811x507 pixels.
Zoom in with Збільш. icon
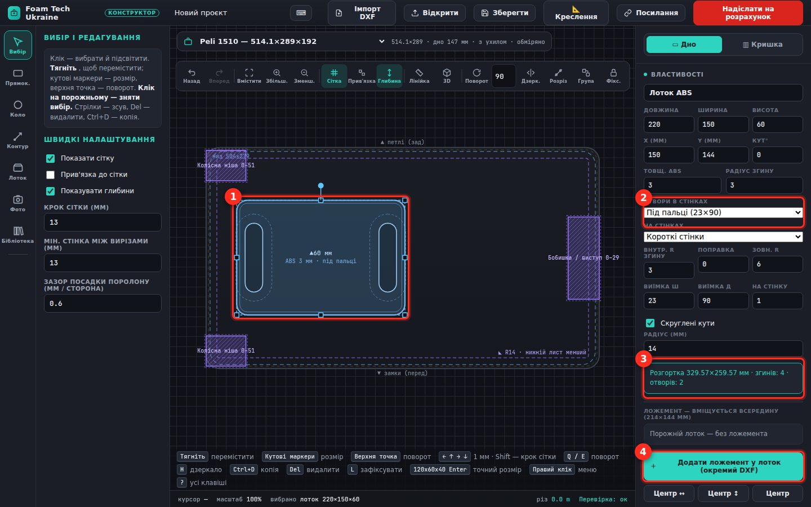tap(277, 76)
